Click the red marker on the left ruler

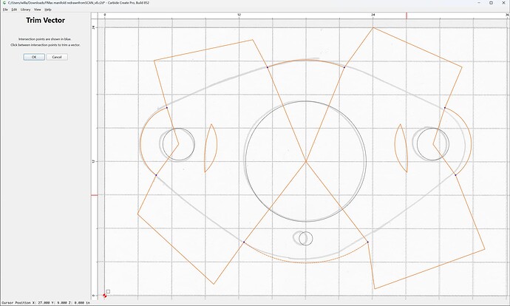(94, 195)
